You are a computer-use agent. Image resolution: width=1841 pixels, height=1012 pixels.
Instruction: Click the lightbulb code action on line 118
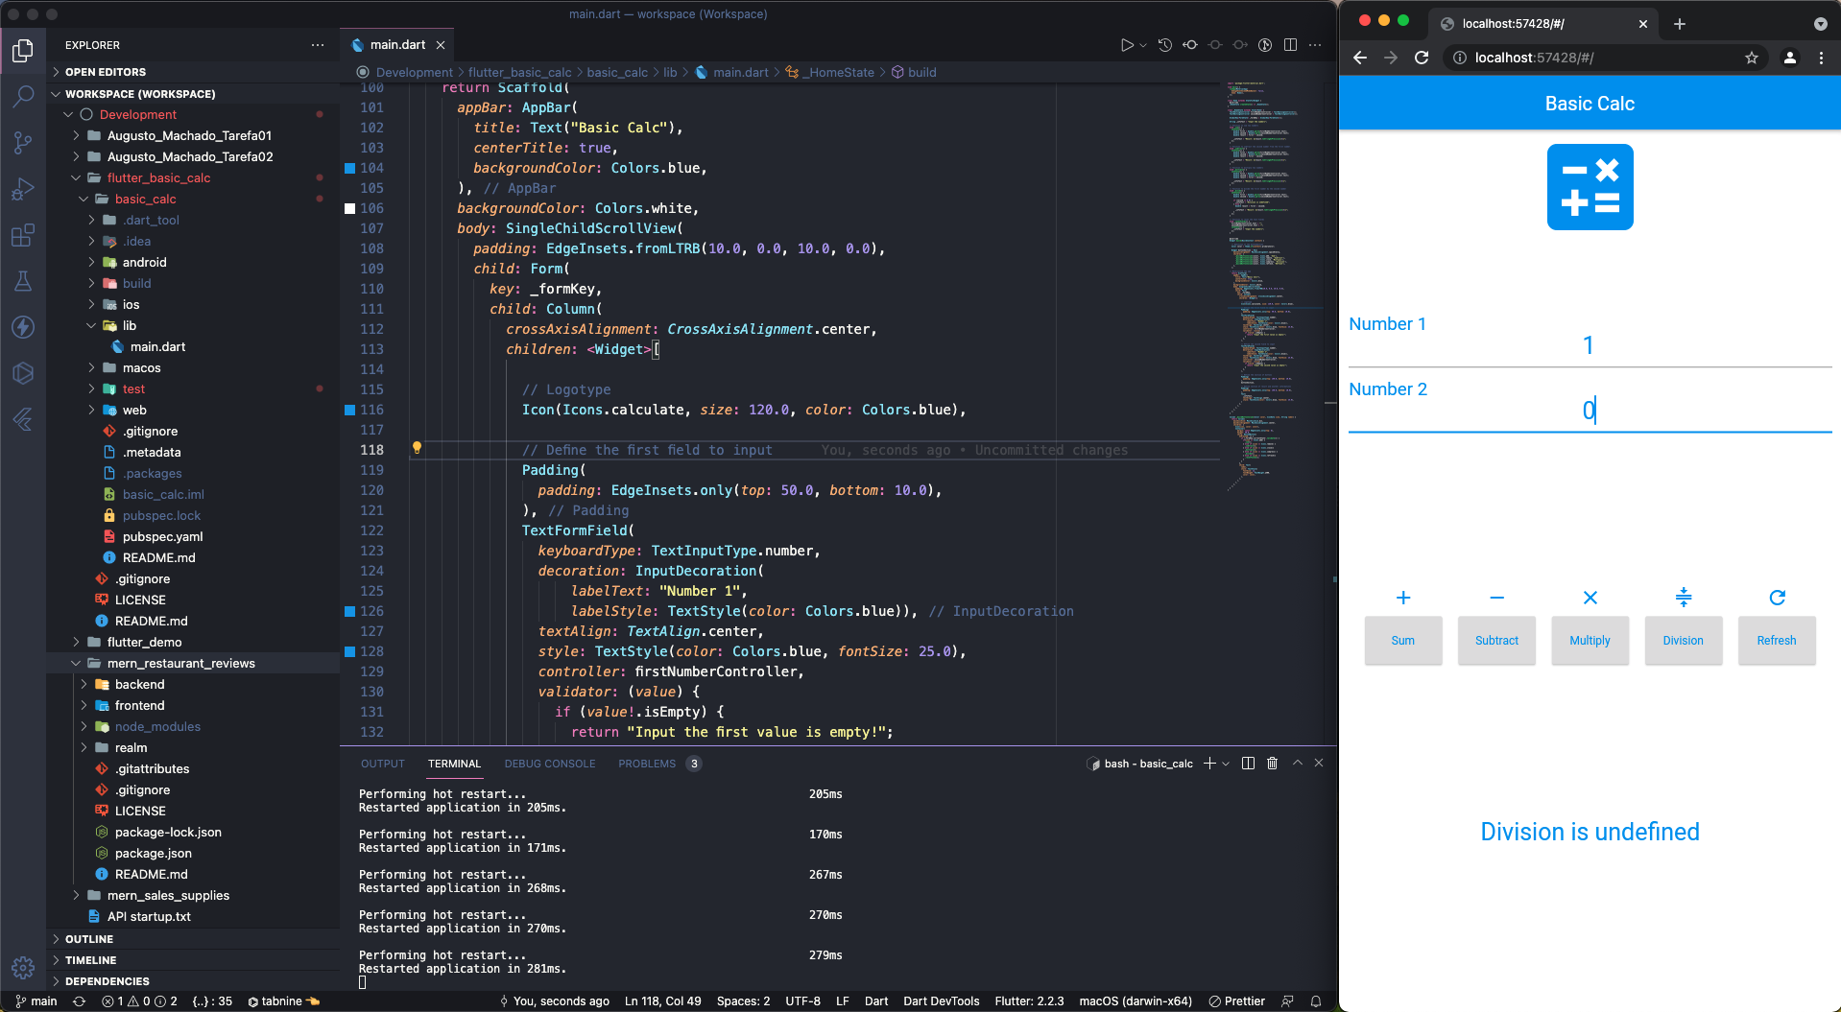(417, 448)
